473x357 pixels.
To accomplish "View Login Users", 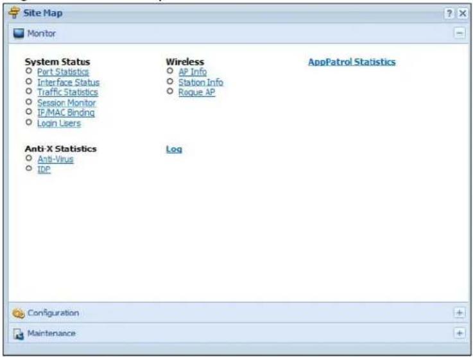I will (59, 123).
